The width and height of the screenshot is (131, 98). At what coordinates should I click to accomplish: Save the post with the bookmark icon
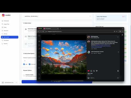(118, 71)
